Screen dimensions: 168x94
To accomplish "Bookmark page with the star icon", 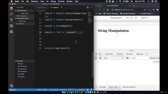I will pyautogui.click(x=145, y=10).
